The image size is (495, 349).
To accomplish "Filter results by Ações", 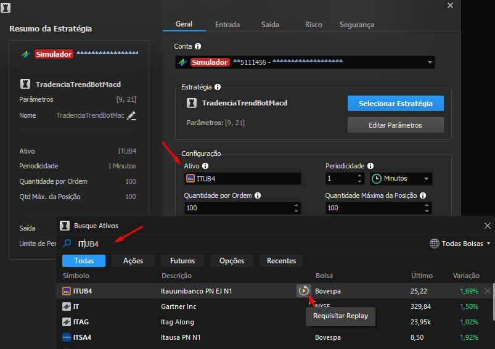I will 133,261.
